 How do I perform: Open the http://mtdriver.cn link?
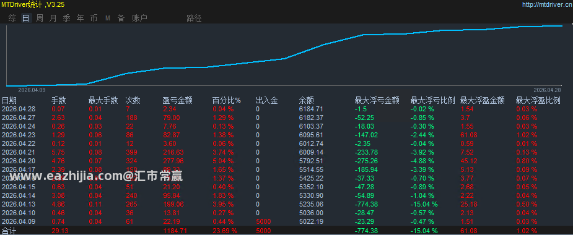coord(547,5)
